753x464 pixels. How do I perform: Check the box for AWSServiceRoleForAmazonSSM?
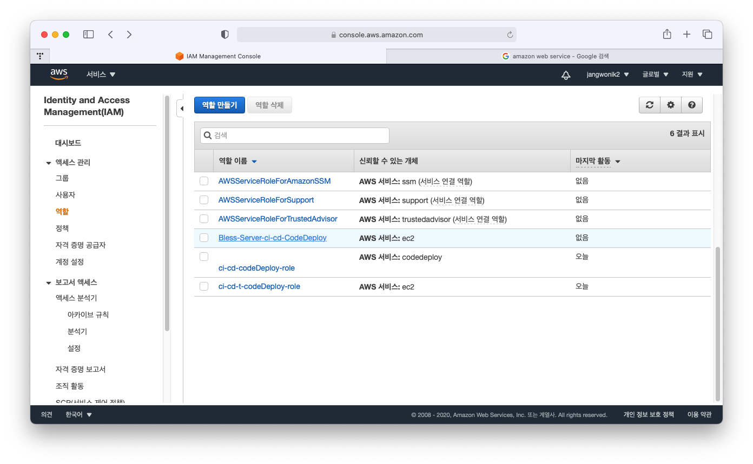click(x=204, y=181)
